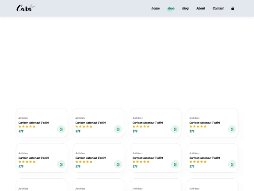Click Addidass brand in first row, second card
The width and height of the screenshot is (254, 191).
[x=80, y=118]
